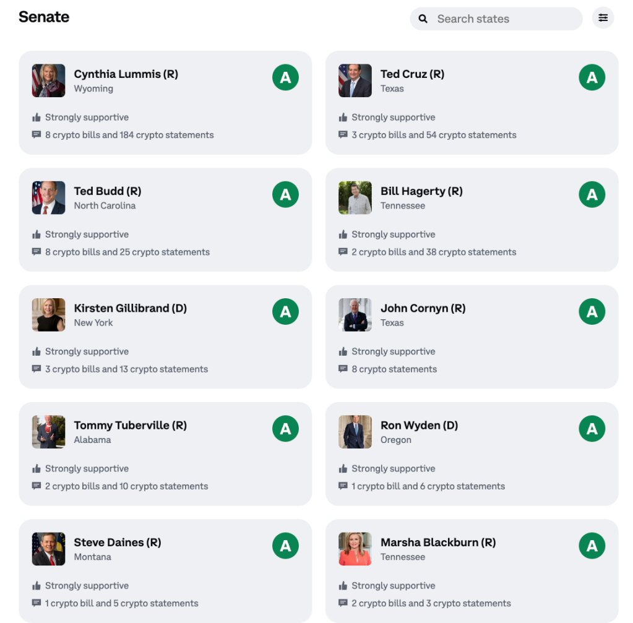The image size is (633, 623).
Task: Click the search magnifier icon
Action: [423, 19]
